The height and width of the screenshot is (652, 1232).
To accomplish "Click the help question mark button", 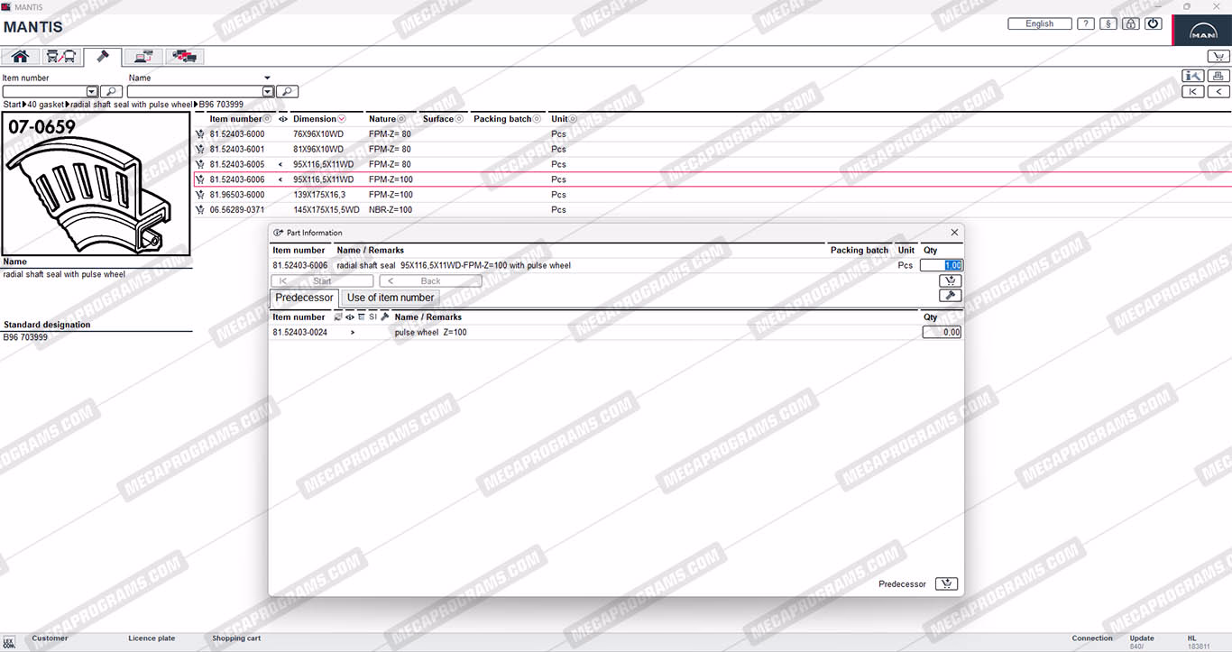I will tap(1086, 24).
